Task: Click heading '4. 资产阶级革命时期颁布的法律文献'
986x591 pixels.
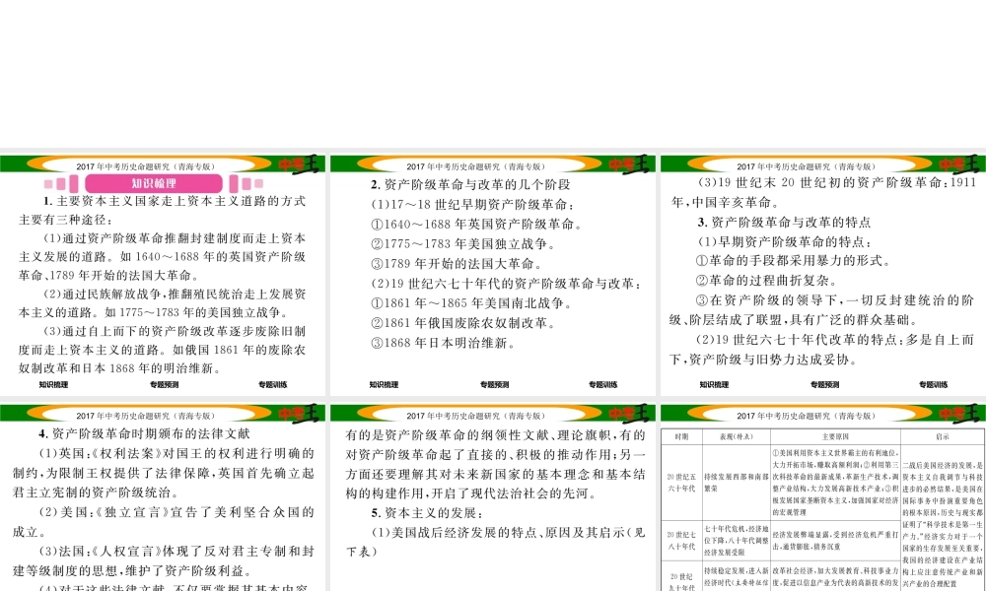Action: (x=144, y=433)
